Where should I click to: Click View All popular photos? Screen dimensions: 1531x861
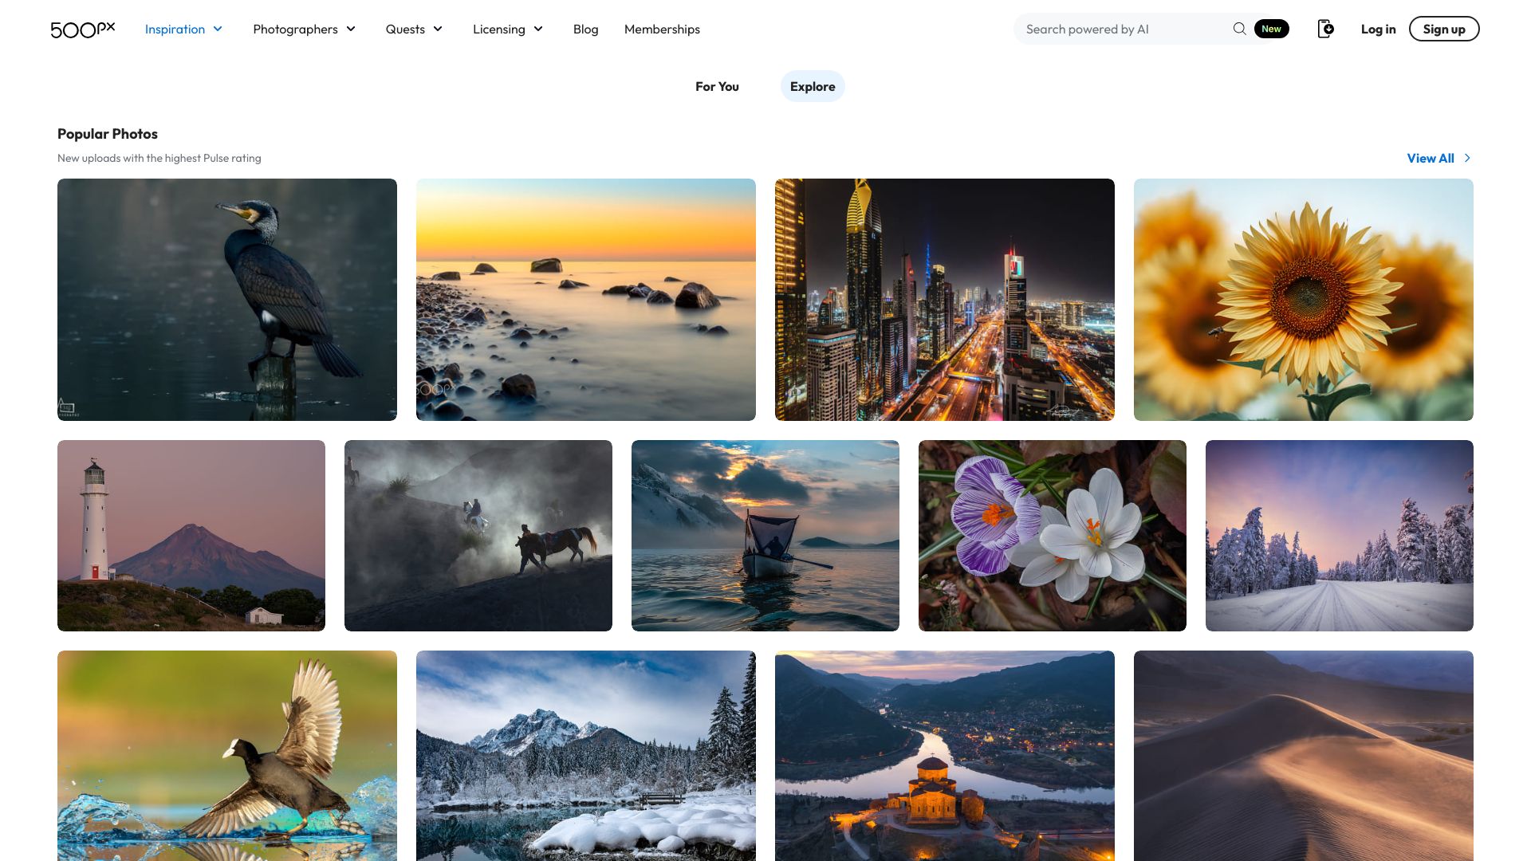point(1431,158)
